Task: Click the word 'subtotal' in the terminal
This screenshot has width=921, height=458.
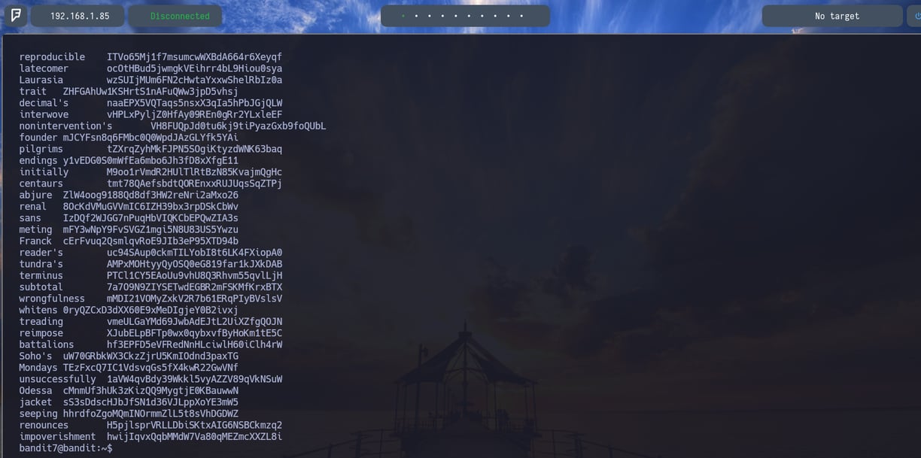Action: click(x=41, y=287)
